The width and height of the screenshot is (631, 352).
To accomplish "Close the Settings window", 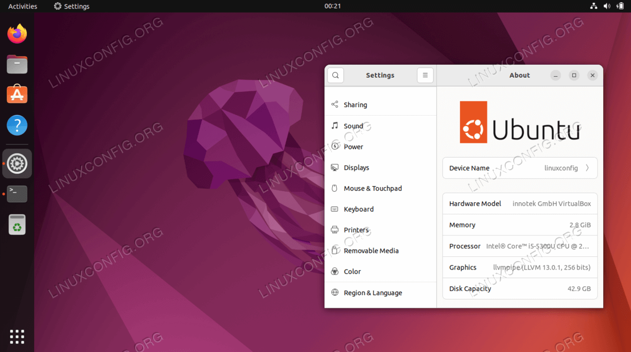I will 593,75.
